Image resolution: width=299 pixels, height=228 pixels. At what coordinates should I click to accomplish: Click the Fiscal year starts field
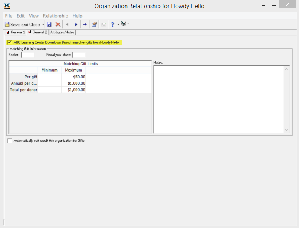79,55
